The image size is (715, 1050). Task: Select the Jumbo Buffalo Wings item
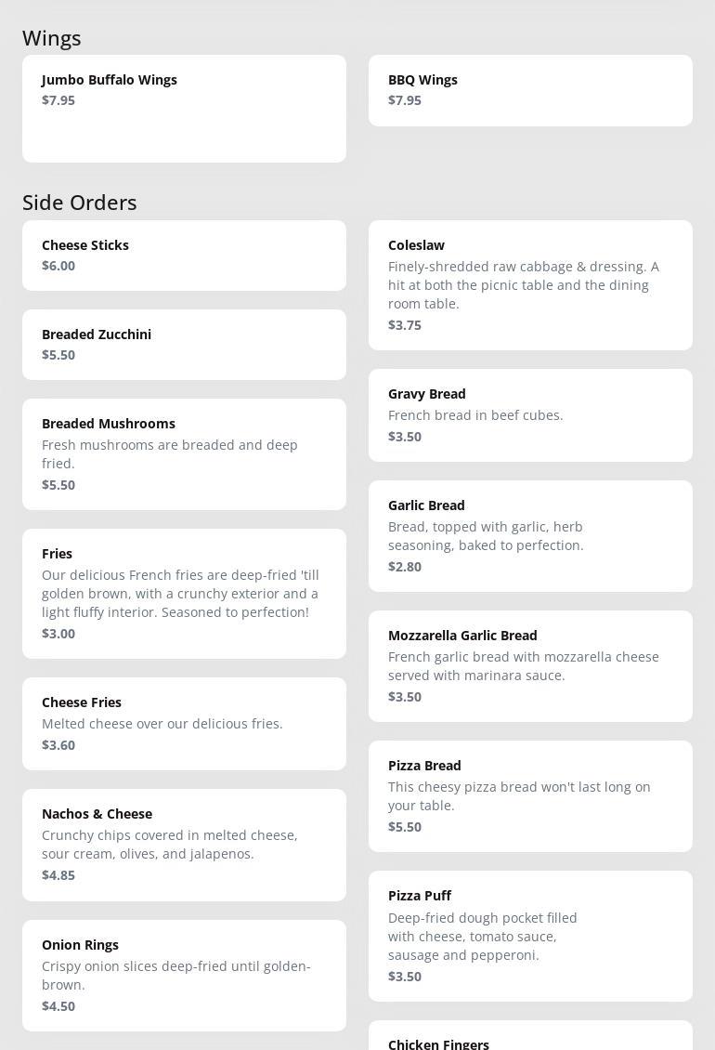tap(184, 108)
